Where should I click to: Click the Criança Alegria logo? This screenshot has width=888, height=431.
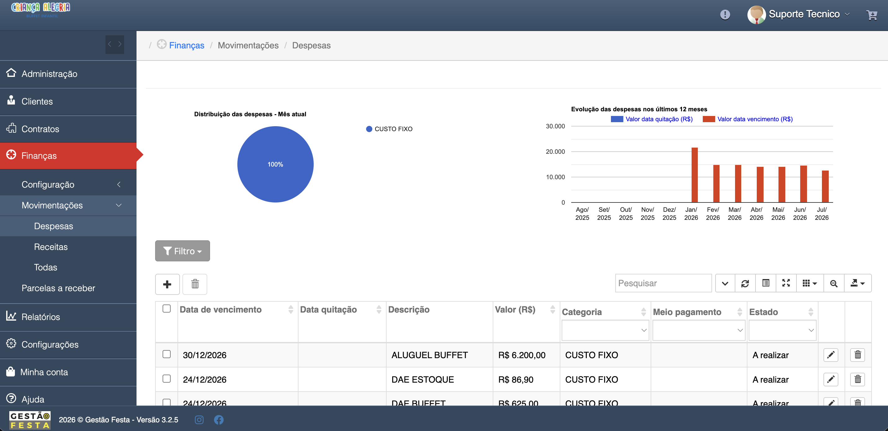[x=41, y=10]
